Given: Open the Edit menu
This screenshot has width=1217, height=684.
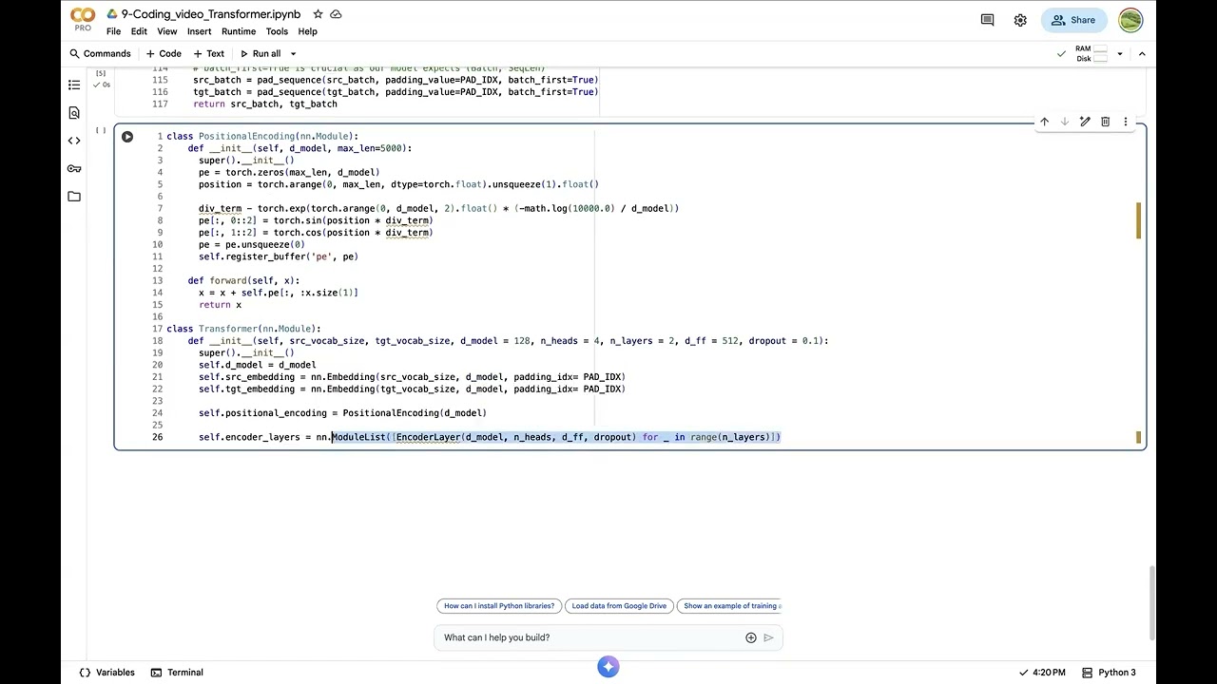Looking at the screenshot, I should (139, 31).
